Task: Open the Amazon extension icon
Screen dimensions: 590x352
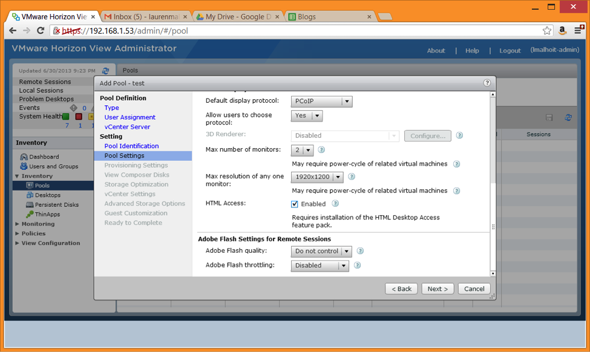Action: tap(562, 31)
